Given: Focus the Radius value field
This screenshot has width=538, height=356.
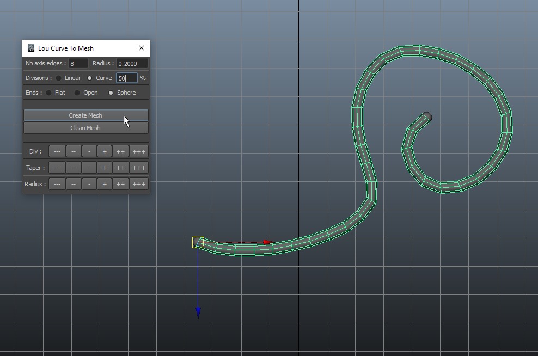Looking at the screenshot, I should pos(132,64).
